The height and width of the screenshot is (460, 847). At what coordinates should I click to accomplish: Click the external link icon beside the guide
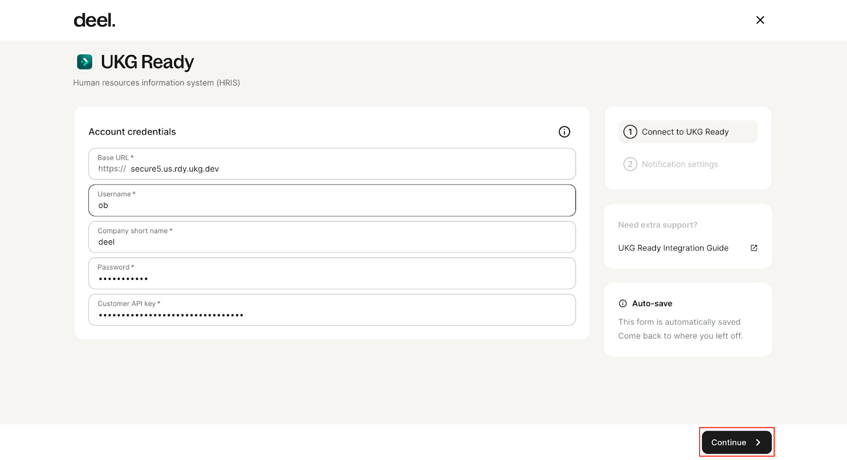coord(754,248)
